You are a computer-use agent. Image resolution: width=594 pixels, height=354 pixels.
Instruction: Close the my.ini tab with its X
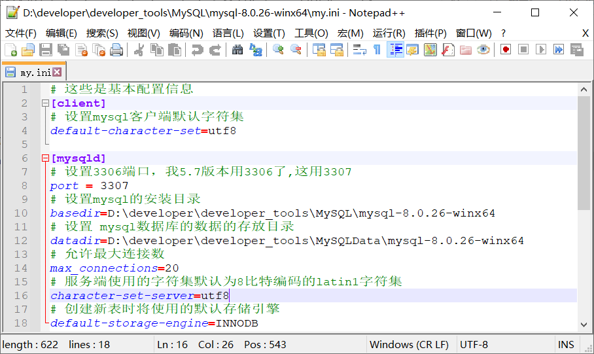pyautogui.click(x=57, y=73)
